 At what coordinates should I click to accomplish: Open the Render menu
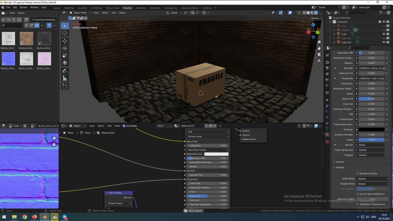coord(24,7)
